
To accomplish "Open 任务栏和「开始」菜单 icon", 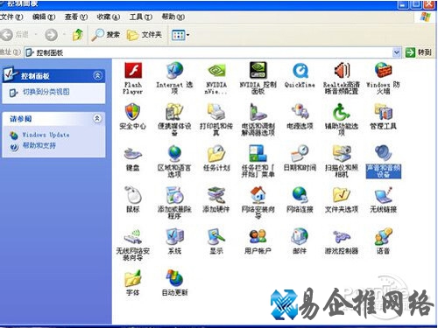I will click(x=258, y=161).
